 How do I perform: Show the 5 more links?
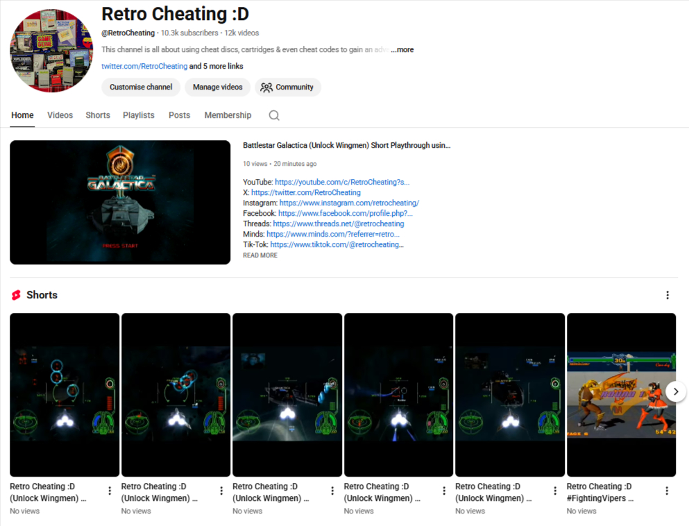coord(216,66)
